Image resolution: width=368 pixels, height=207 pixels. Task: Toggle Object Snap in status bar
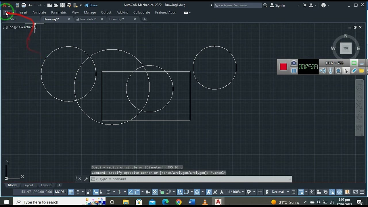(137, 192)
